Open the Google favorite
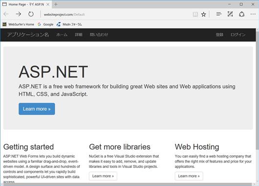This screenshot has width=259, height=186. point(45,24)
